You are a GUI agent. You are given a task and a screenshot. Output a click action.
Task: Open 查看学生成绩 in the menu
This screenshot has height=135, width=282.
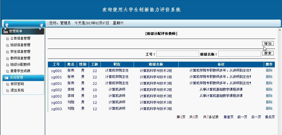(x=20, y=71)
